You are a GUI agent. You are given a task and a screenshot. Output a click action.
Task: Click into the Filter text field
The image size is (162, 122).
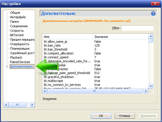pyautogui.click(x=137, y=28)
